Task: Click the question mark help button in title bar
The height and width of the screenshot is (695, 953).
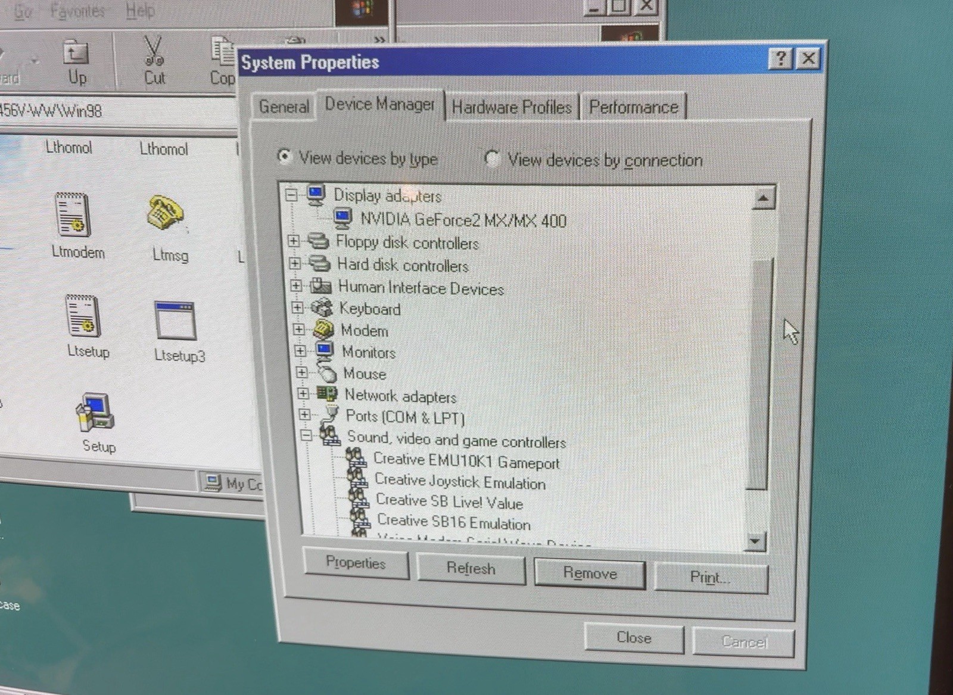Action: tap(781, 58)
